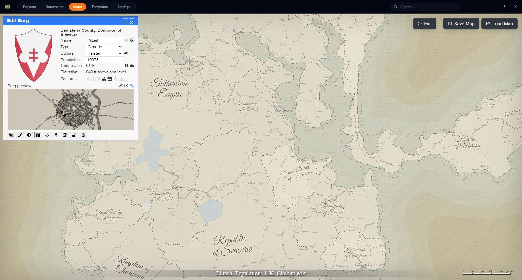Viewport: 522px width, 280px height.
Task: Generate a new name with the globe icon
Action: pyautogui.click(x=132, y=40)
